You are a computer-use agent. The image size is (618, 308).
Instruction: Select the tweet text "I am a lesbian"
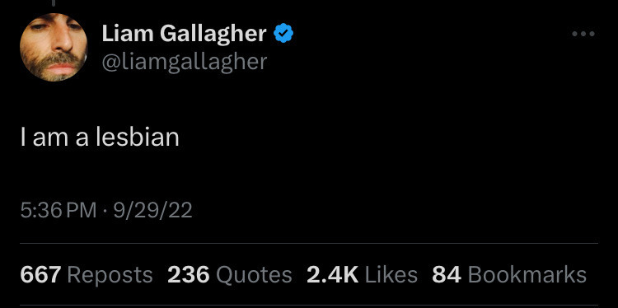coord(100,138)
